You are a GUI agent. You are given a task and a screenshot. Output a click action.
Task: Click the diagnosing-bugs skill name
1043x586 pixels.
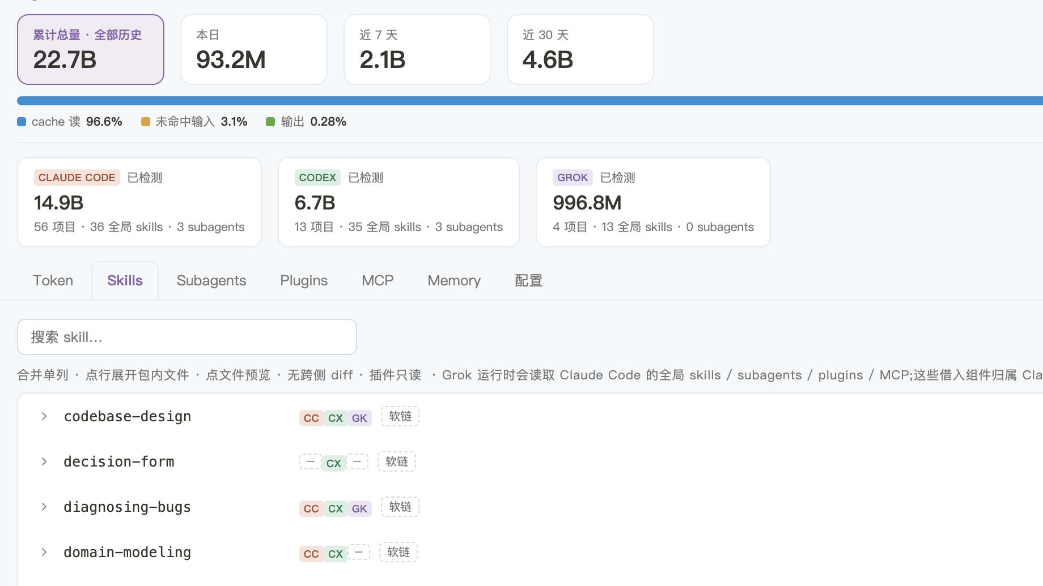tap(128, 507)
